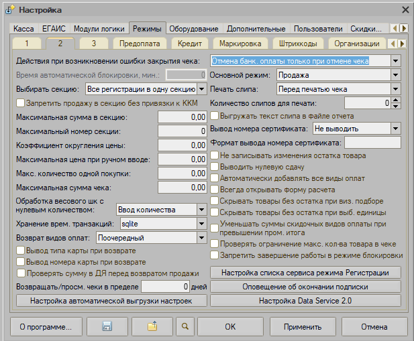
Task: Click the save settings floppy disk icon
Action: coord(106,326)
